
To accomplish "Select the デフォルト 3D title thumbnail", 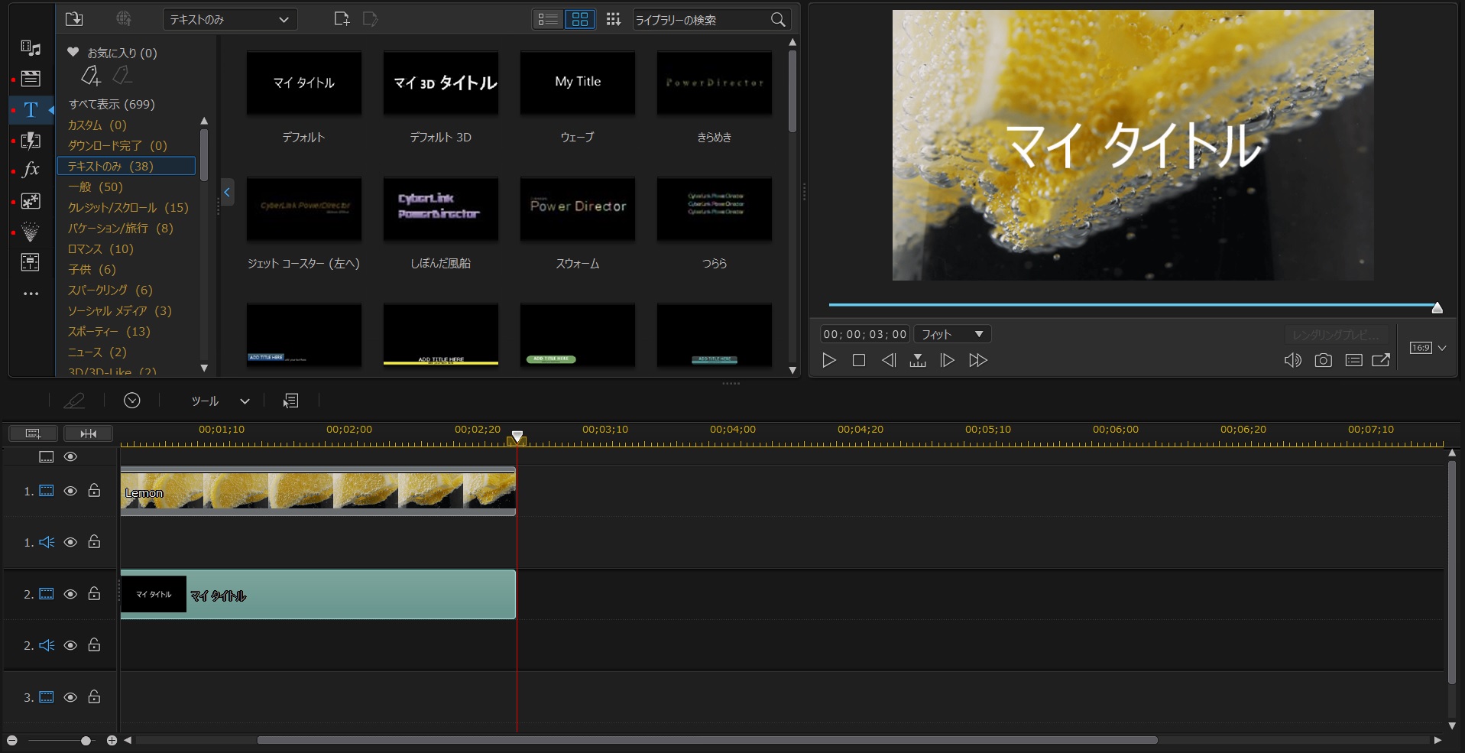I will click(x=441, y=83).
